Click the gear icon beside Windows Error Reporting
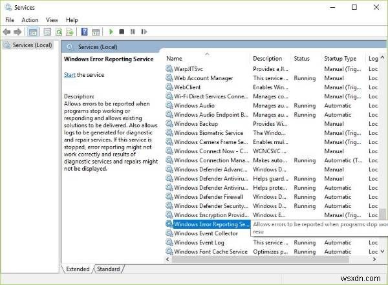The height and width of the screenshot is (285, 388). (169, 224)
